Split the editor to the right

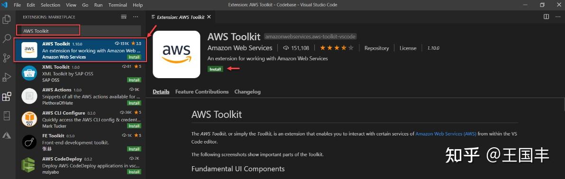click(546, 17)
